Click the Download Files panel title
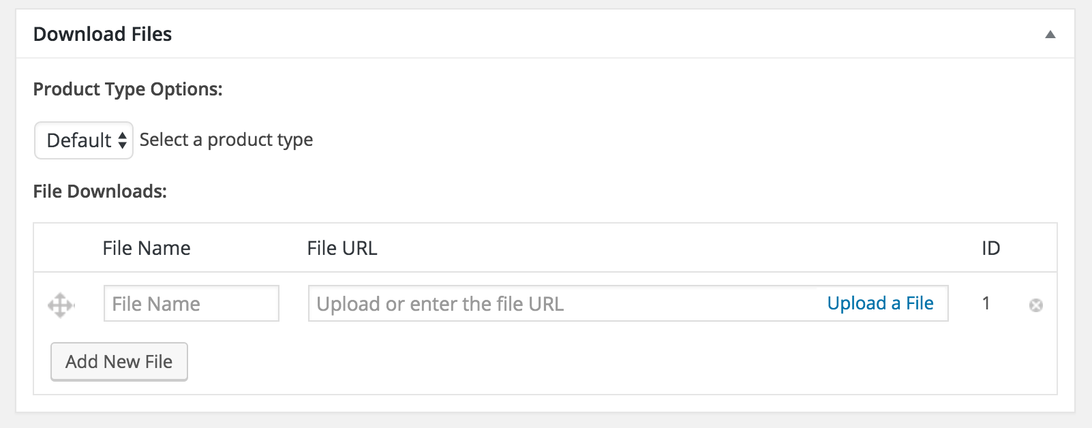This screenshot has width=1092, height=428. coord(102,34)
